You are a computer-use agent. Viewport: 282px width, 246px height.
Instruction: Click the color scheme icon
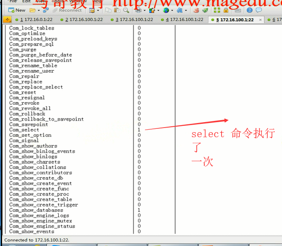152,10
